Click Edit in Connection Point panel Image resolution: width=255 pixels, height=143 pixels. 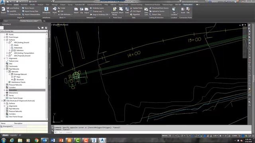tap(188, 10)
